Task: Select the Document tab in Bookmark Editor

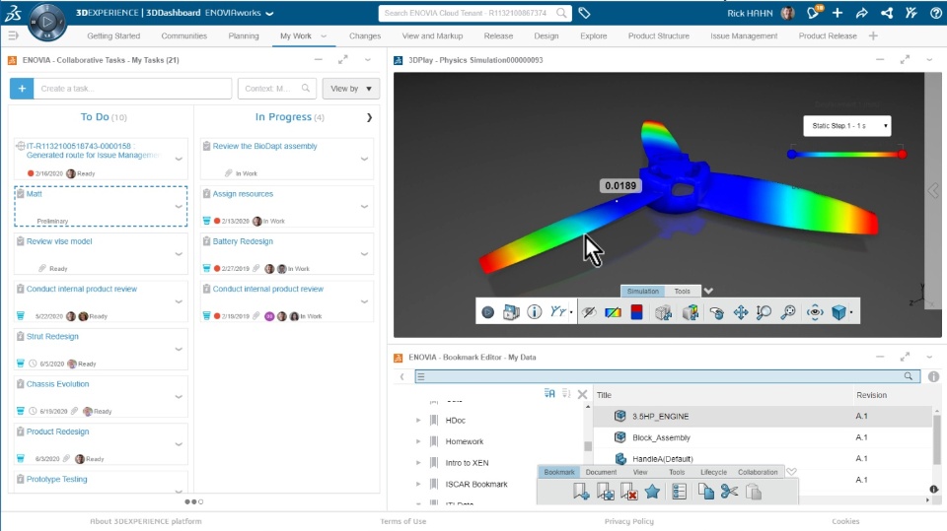Action: pyautogui.click(x=601, y=472)
